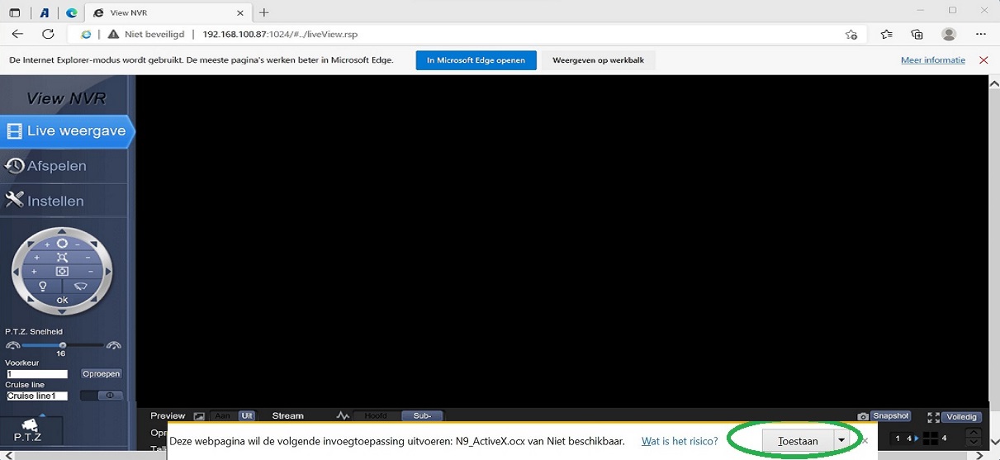The width and height of the screenshot is (1000, 460).
Task: Click the PTZ ok button
Action: pyautogui.click(x=62, y=300)
